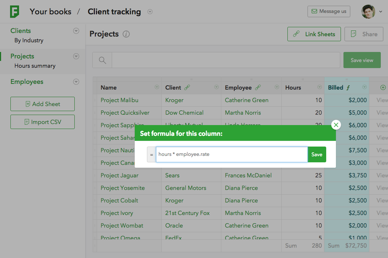The width and height of the screenshot is (388, 258).
Task: Open Project Ivory row
Action: [117, 213]
